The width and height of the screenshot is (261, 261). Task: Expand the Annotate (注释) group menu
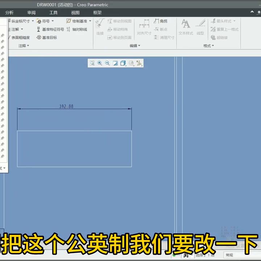tap(24, 46)
